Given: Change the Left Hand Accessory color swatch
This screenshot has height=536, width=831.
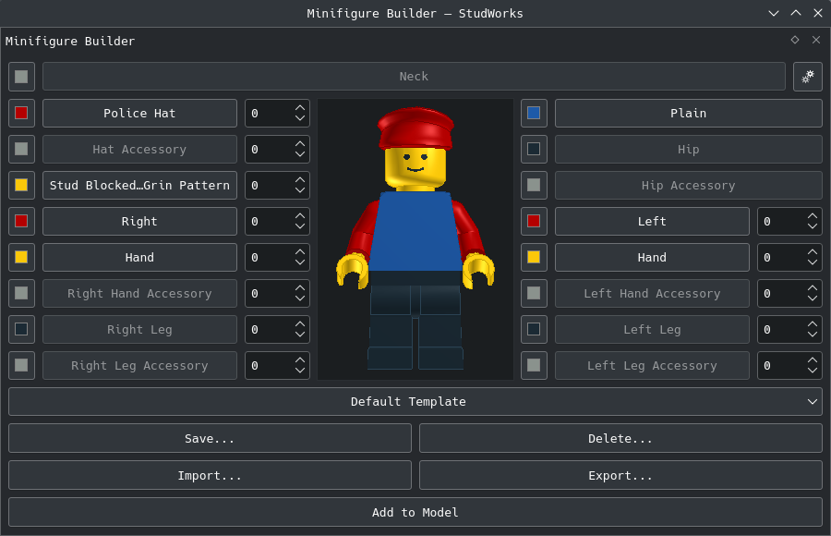Looking at the screenshot, I should 535,294.
